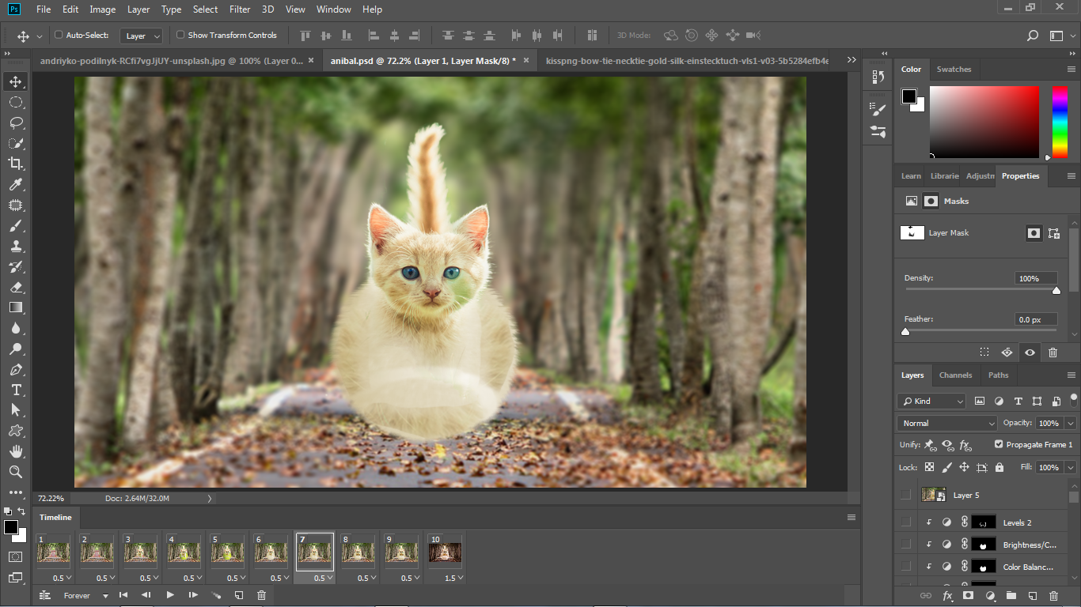Select the Elliptical Marquee tool
Viewport: 1081px width, 607px height.
pos(16,102)
